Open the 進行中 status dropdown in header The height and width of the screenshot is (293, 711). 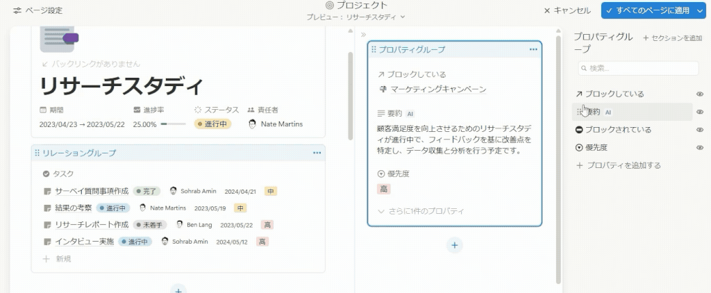coord(212,124)
